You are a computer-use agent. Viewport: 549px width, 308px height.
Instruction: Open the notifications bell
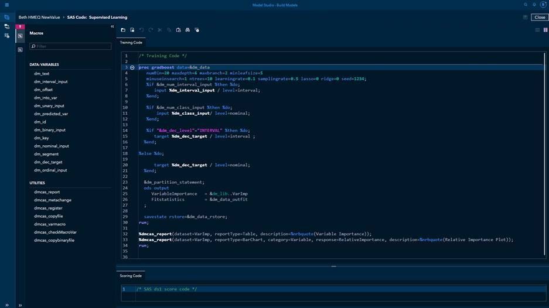tap(534, 5)
